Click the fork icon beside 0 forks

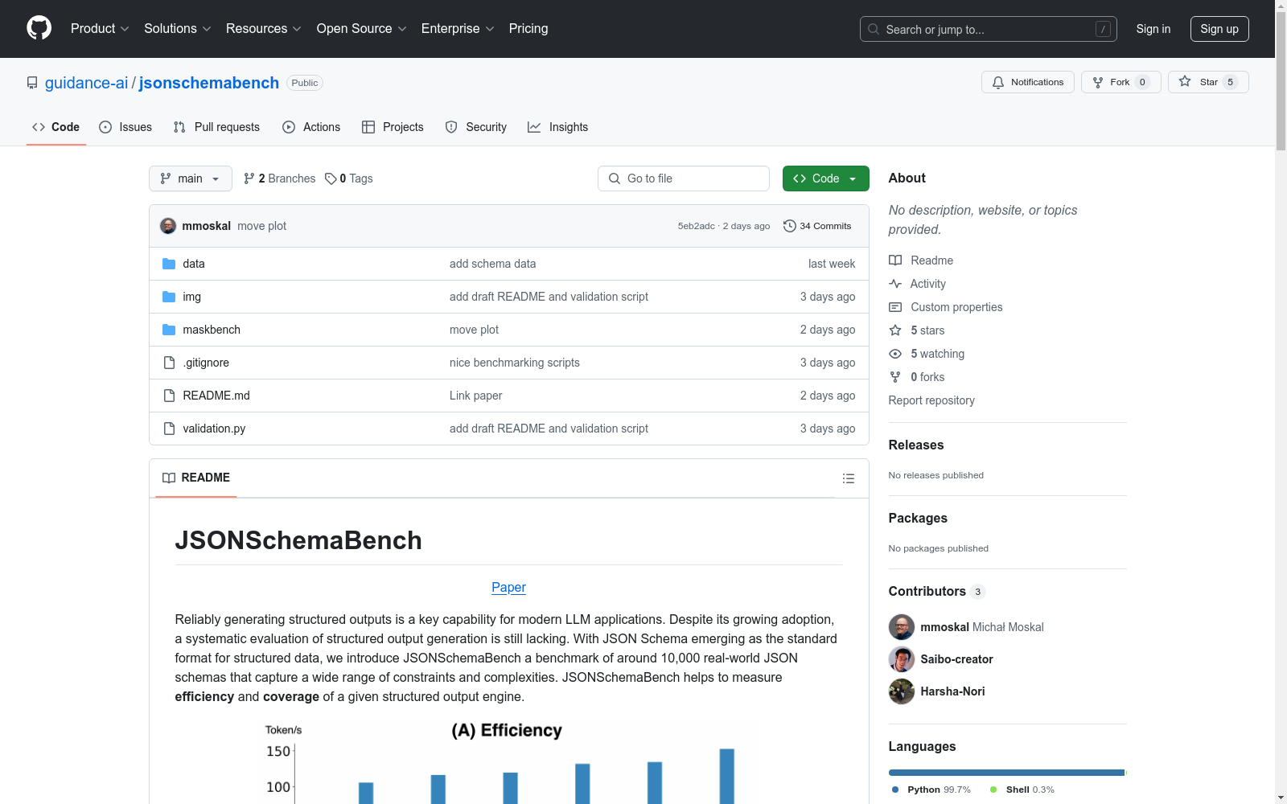tap(895, 377)
